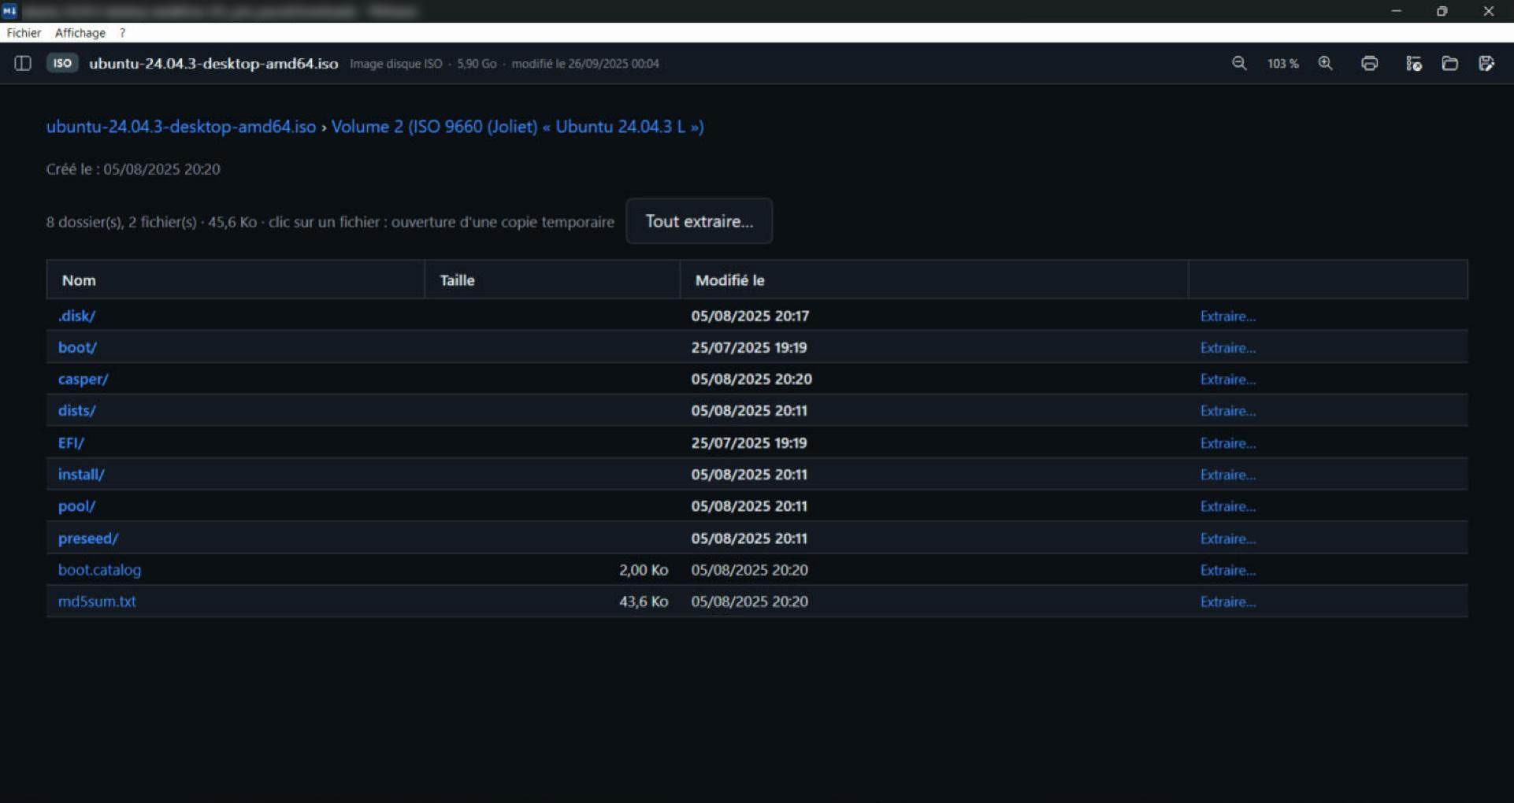Open the EFI/ folder

[x=71, y=443]
